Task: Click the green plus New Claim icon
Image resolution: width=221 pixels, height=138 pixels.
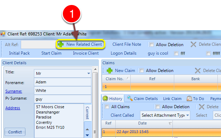Action: coord(110,71)
